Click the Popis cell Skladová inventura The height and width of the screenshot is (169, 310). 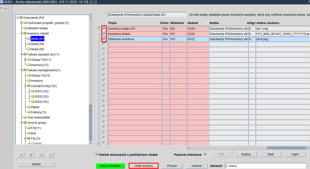pos(134,39)
